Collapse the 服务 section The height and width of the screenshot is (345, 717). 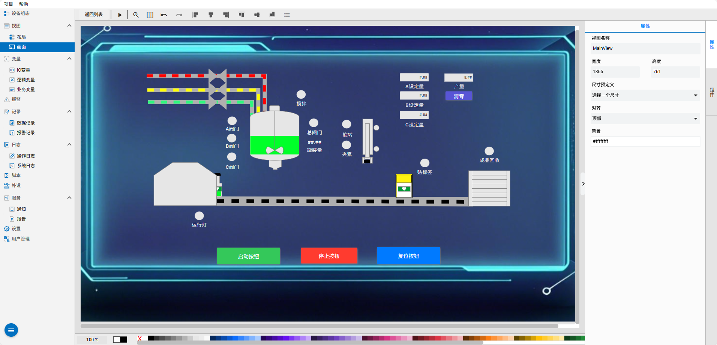pyautogui.click(x=69, y=198)
